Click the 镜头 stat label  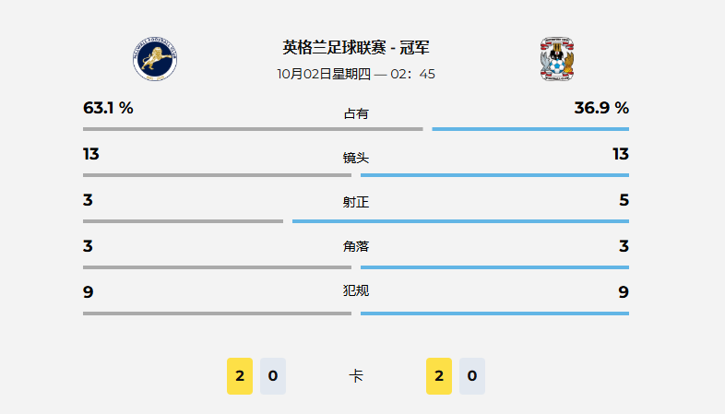point(356,158)
